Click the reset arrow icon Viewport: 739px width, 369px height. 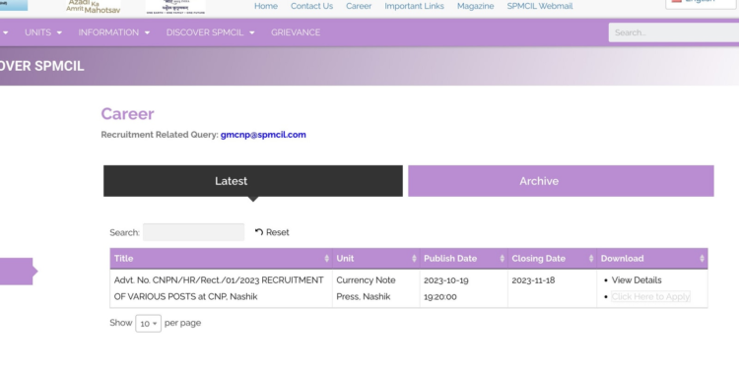tap(259, 232)
